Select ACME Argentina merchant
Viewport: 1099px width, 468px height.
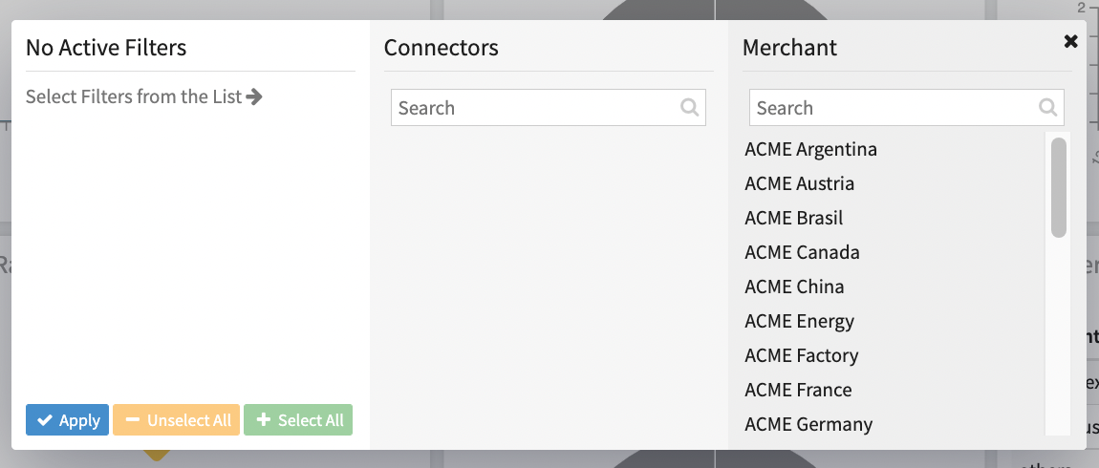(x=810, y=149)
